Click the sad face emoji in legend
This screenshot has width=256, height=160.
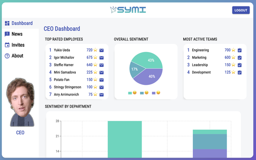pos(158,92)
